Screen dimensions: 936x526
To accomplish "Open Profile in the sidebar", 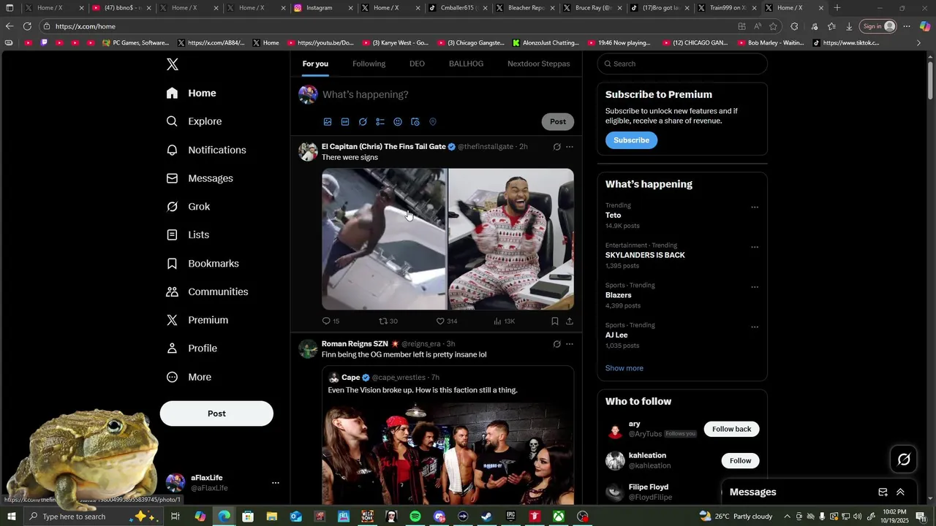I will [x=192, y=348].
